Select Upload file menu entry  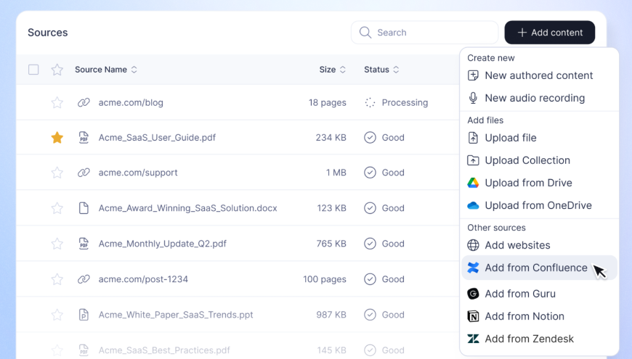click(539, 138)
